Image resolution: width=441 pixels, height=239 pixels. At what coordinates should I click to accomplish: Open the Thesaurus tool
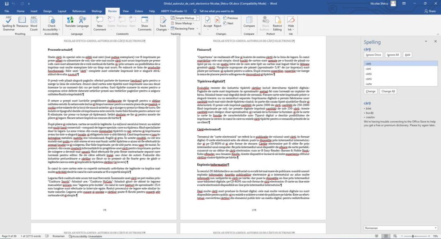click(22, 22)
